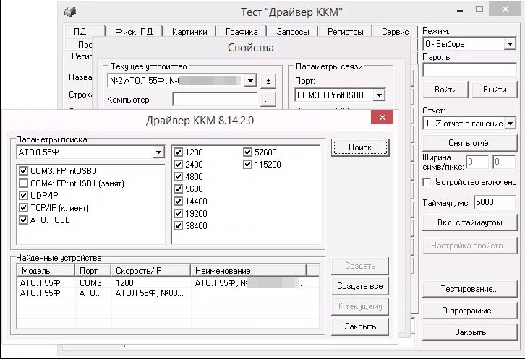This screenshot has width=525, height=359.
Task: Click the Таймаут, мс field with 5000
Action: coord(495,202)
